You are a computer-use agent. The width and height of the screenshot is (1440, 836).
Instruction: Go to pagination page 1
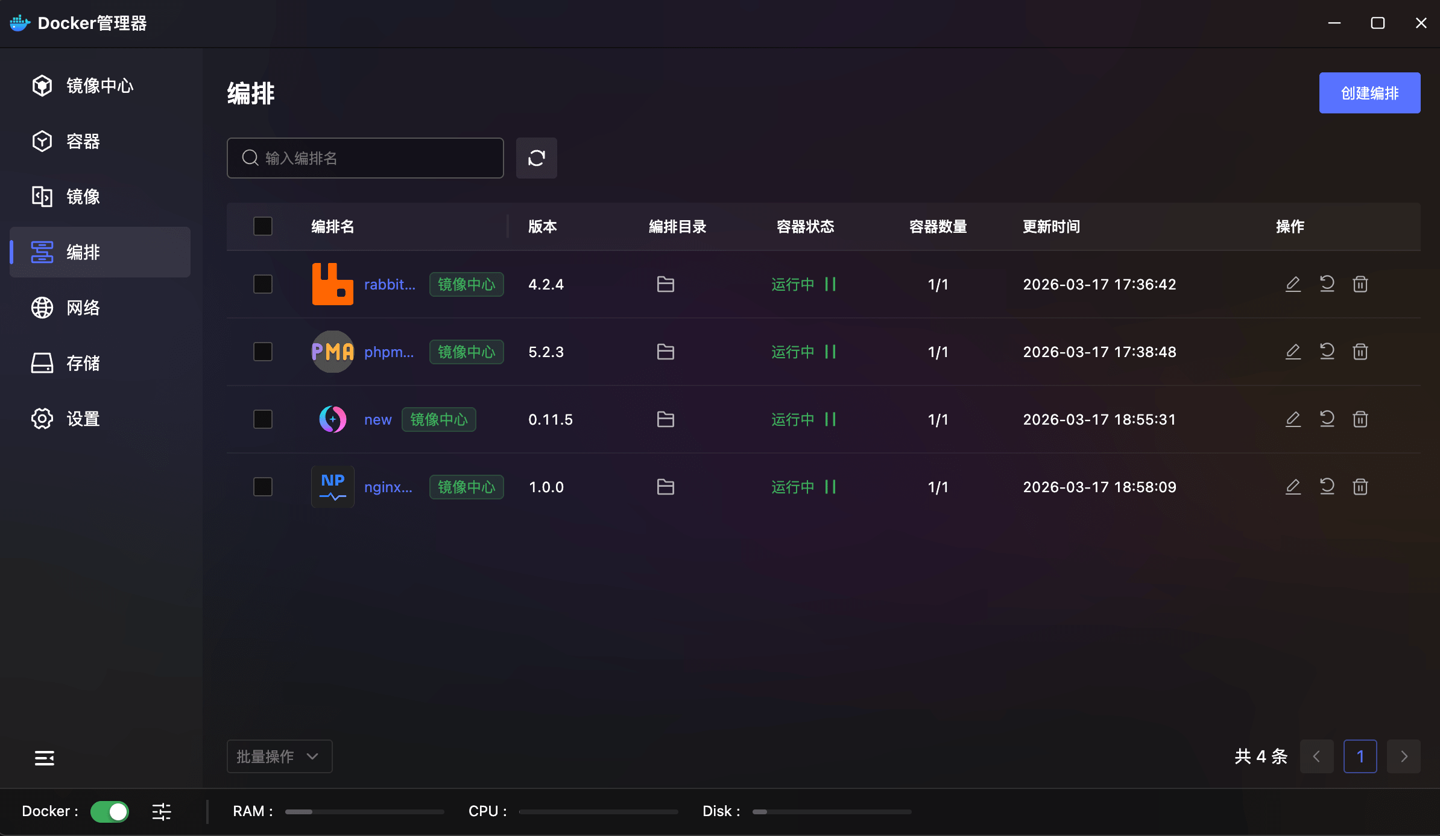pyautogui.click(x=1360, y=756)
